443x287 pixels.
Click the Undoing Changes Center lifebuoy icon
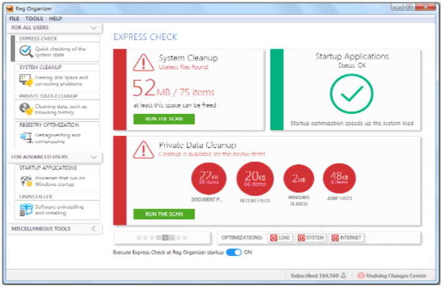click(361, 275)
